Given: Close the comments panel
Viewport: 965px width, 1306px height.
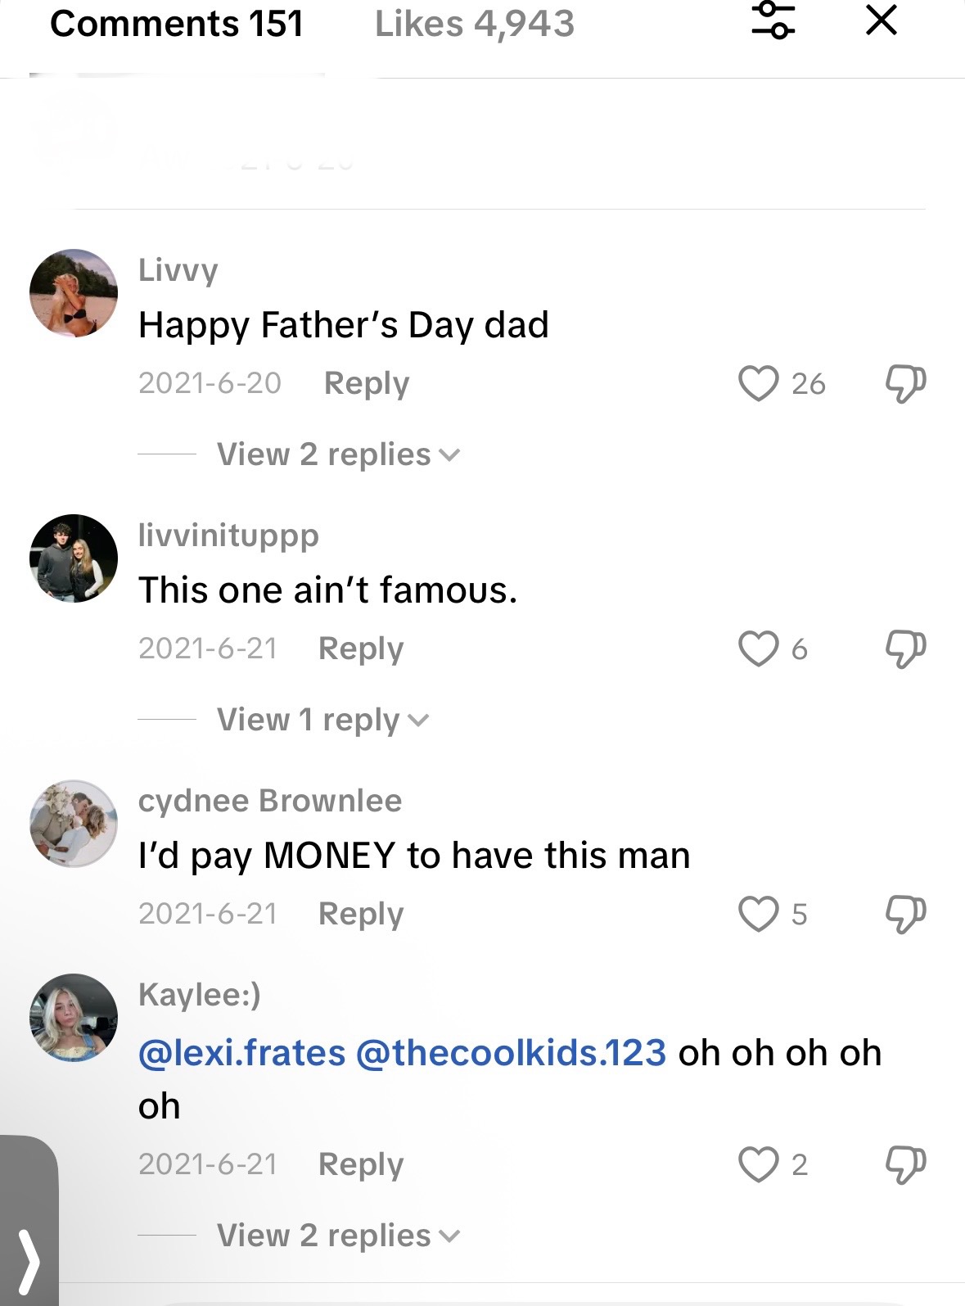Looking at the screenshot, I should (x=881, y=20).
